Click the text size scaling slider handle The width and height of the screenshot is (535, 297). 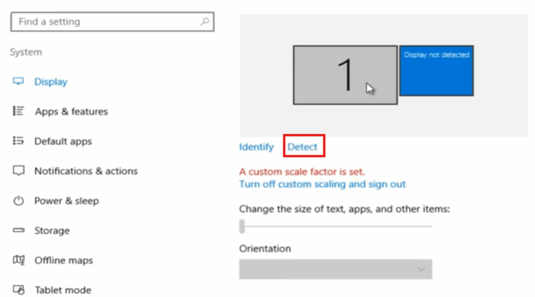[x=242, y=226]
